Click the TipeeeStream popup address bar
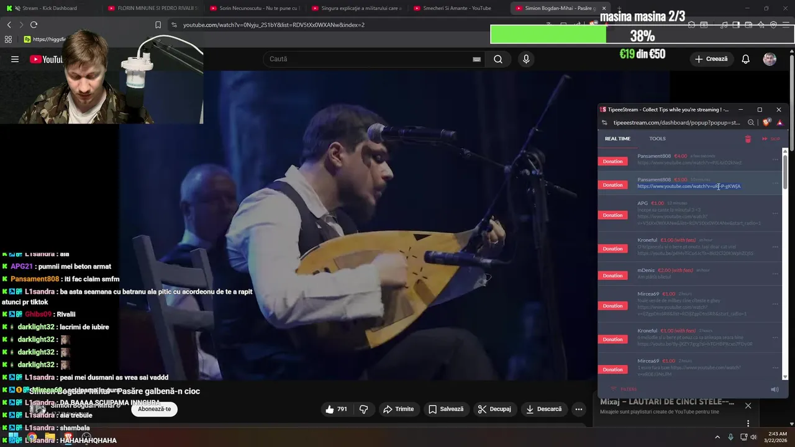 point(677,122)
